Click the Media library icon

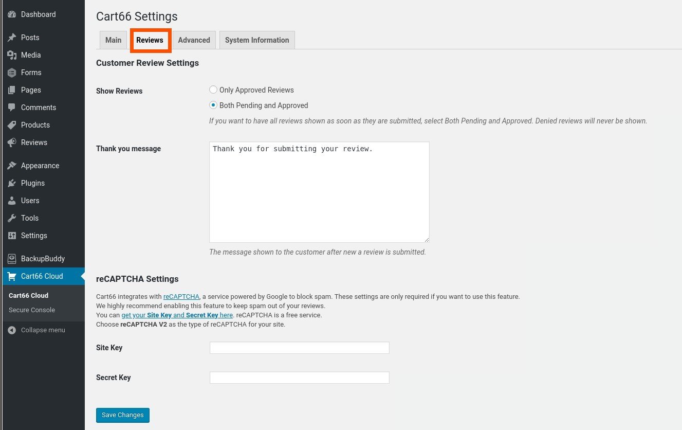pos(12,55)
